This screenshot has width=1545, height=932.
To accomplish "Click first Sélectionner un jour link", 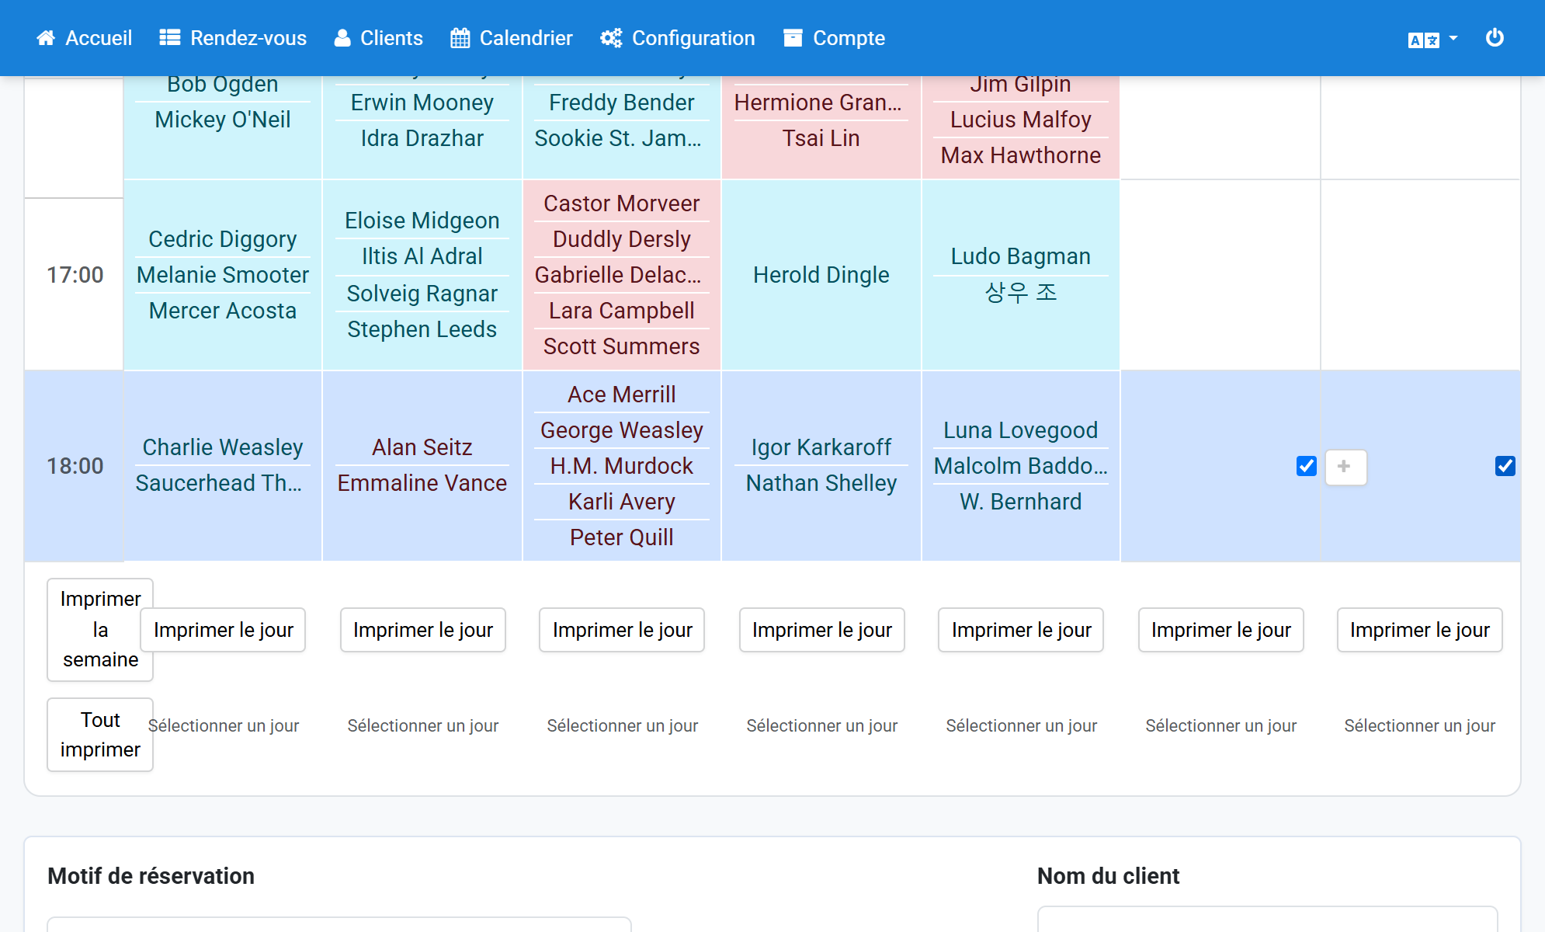I will (x=224, y=725).
